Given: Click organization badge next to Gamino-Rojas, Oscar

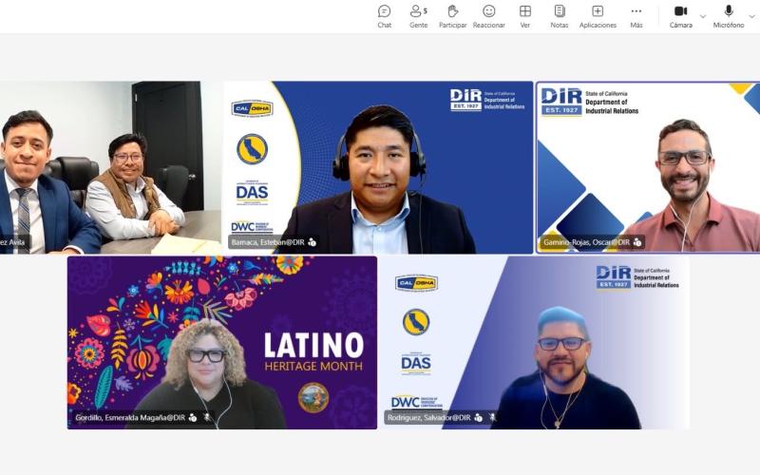Looking at the screenshot, I should [x=637, y=242].
